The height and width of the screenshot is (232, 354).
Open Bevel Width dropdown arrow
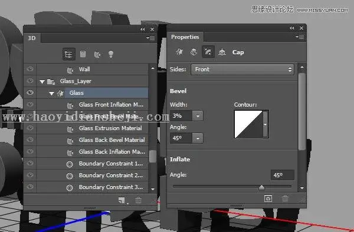(198, 116)
